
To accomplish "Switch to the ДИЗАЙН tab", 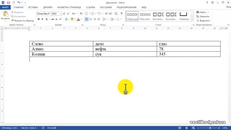I will click(48, 7).
